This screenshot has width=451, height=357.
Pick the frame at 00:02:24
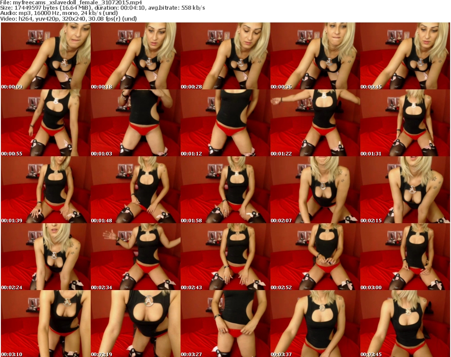click(46, 257)
